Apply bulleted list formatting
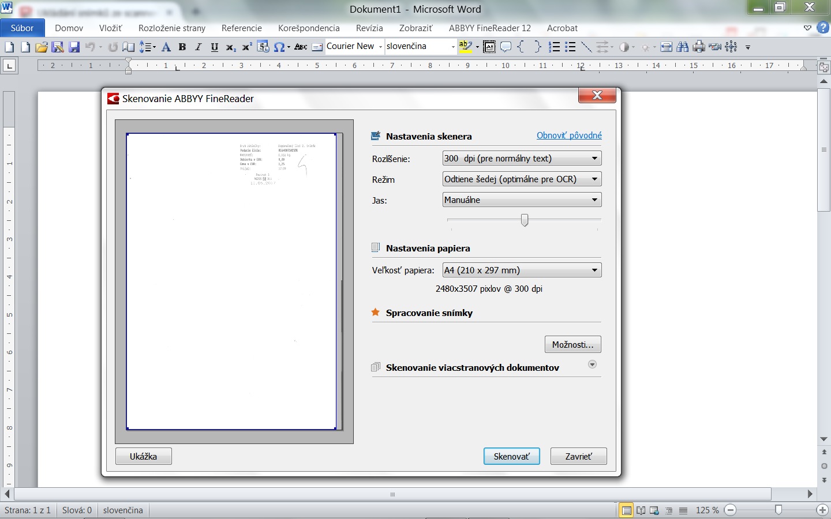The width and height of the screenshot is (831, 519). coord(571,47)
